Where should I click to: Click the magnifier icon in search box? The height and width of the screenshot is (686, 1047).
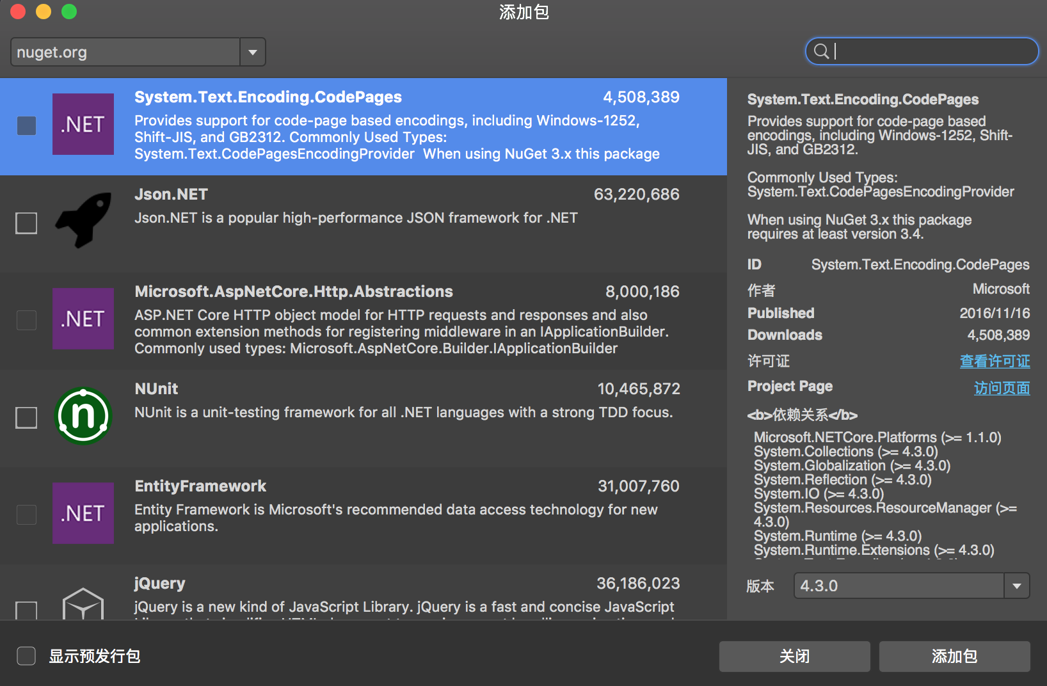[821, 51]
